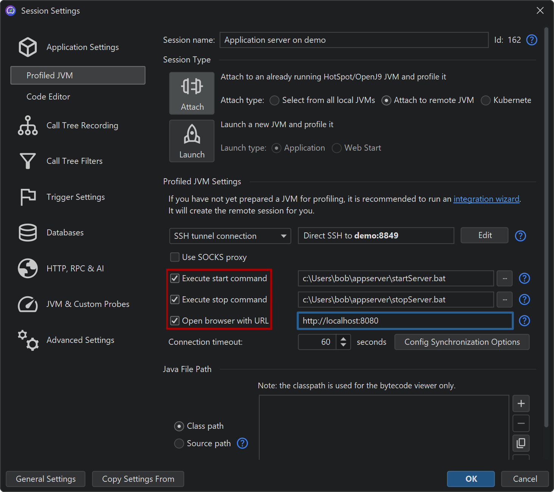This screenshot has width=554, height=492.
Task: Open JVM & Custom Probes section
Action: coord(87,304)
